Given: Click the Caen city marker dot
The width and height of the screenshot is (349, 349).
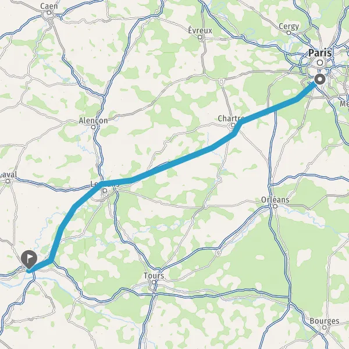Looking at the screenshot, I should point(49,13).
